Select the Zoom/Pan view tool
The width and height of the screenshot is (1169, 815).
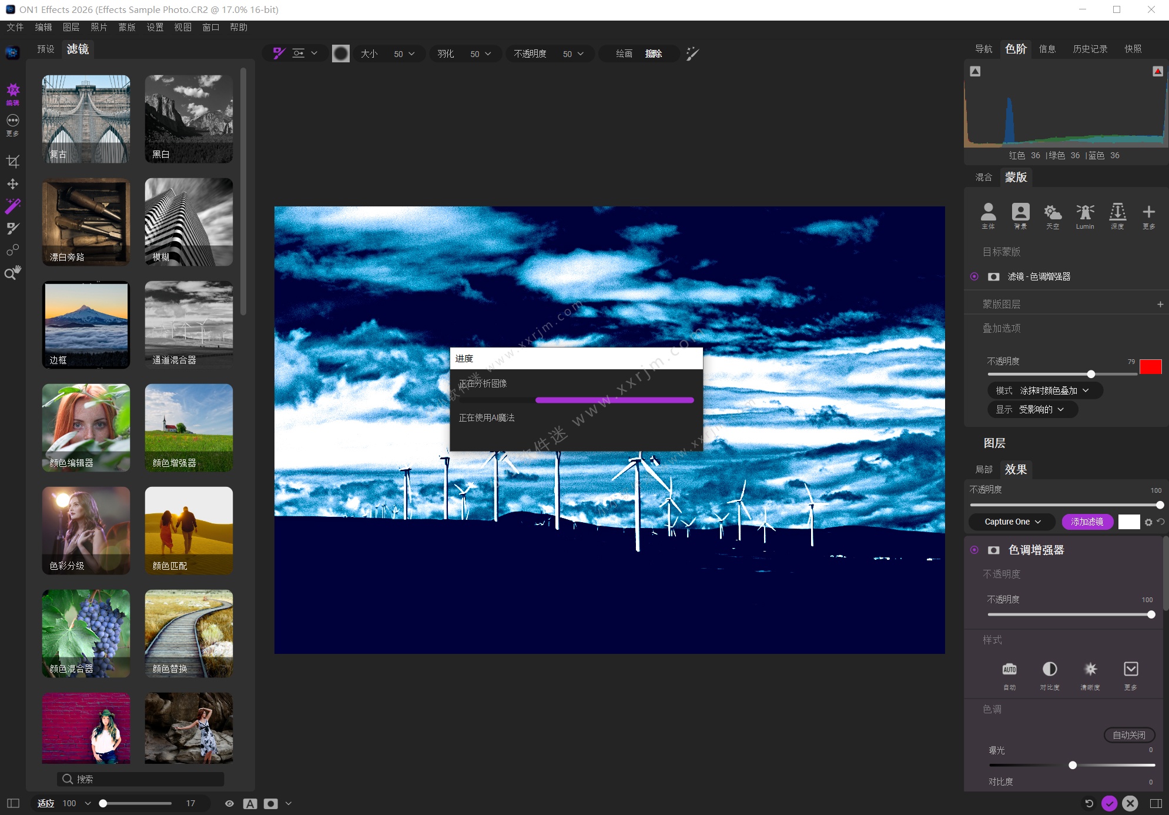click(13, 273)
